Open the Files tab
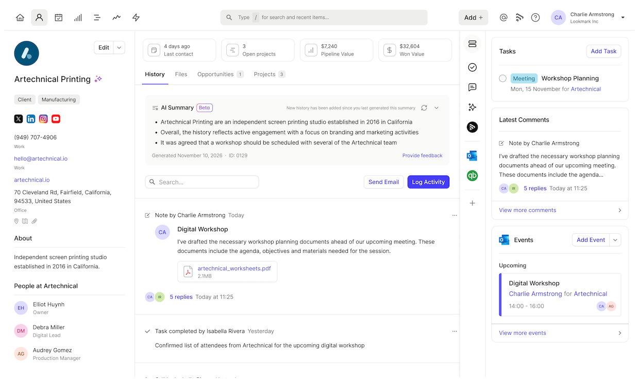Screen dimensions: 639x382 [181, 74]
